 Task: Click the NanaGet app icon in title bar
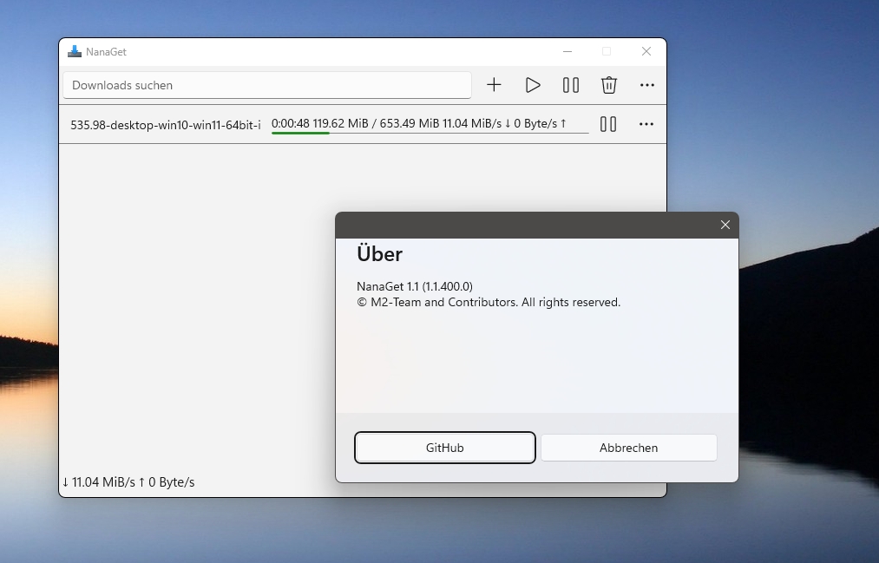point(75,51)
